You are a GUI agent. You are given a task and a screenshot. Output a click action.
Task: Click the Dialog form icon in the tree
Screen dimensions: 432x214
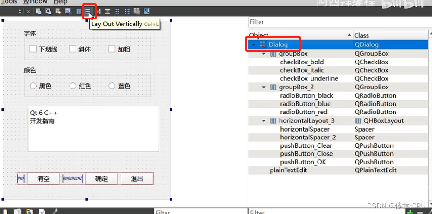coord(263,44)
